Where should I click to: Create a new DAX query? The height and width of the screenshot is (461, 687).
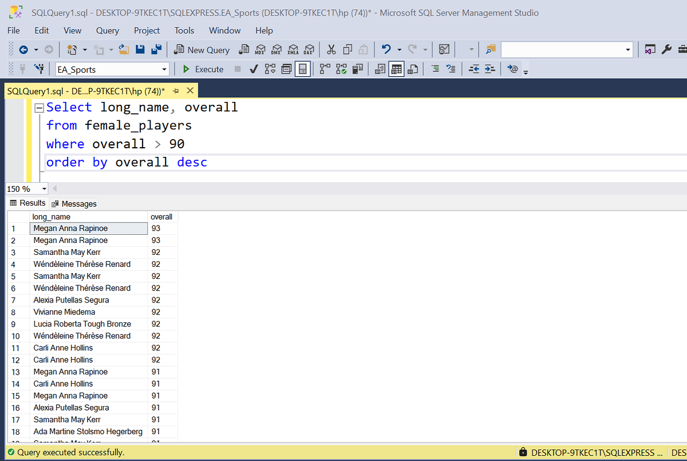309,50
